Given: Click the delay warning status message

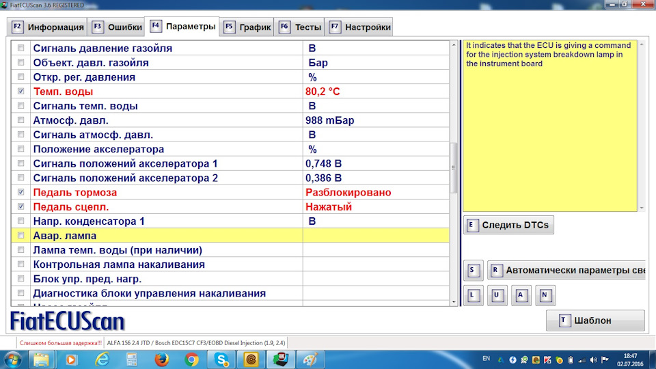Looking at the screenshot, I should pyautogui.click(x=61, y=342).
